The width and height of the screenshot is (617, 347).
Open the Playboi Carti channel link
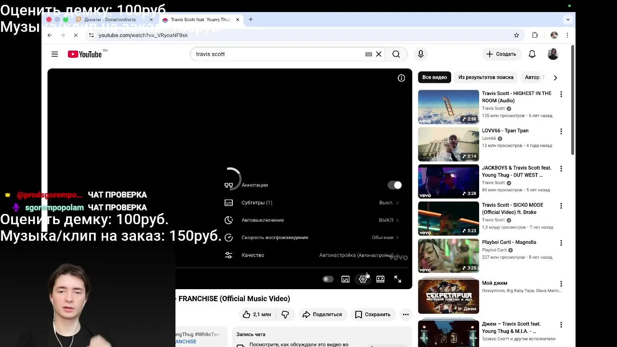click(494, 250)
